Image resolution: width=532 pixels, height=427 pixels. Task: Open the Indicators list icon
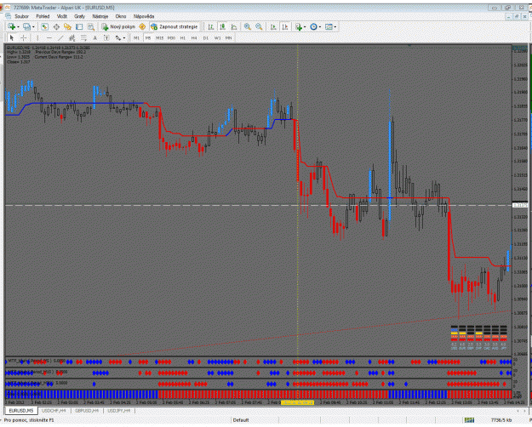299,26
